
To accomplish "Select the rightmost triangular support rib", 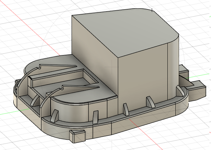I will (x=149, y=102).
